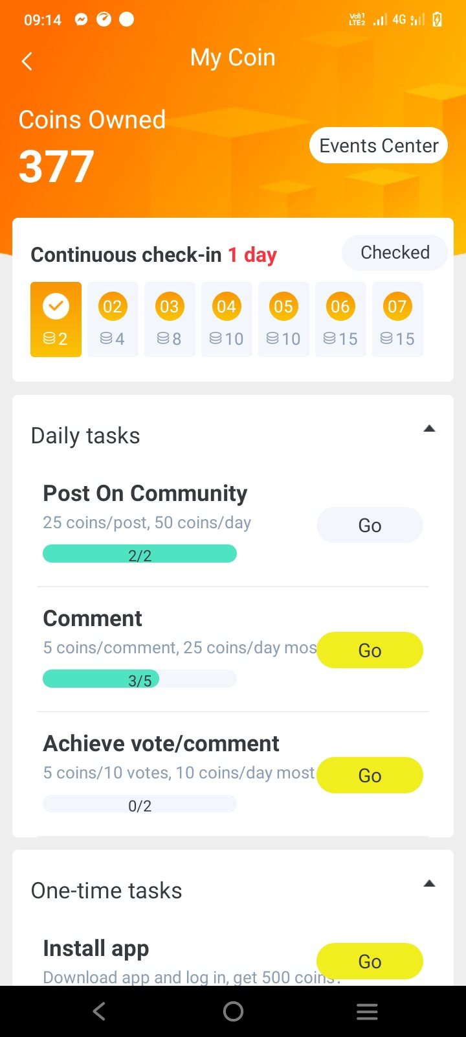Screen dimensions: 466x1037
Task: Open the Events Center
Action: click(379, 146)
